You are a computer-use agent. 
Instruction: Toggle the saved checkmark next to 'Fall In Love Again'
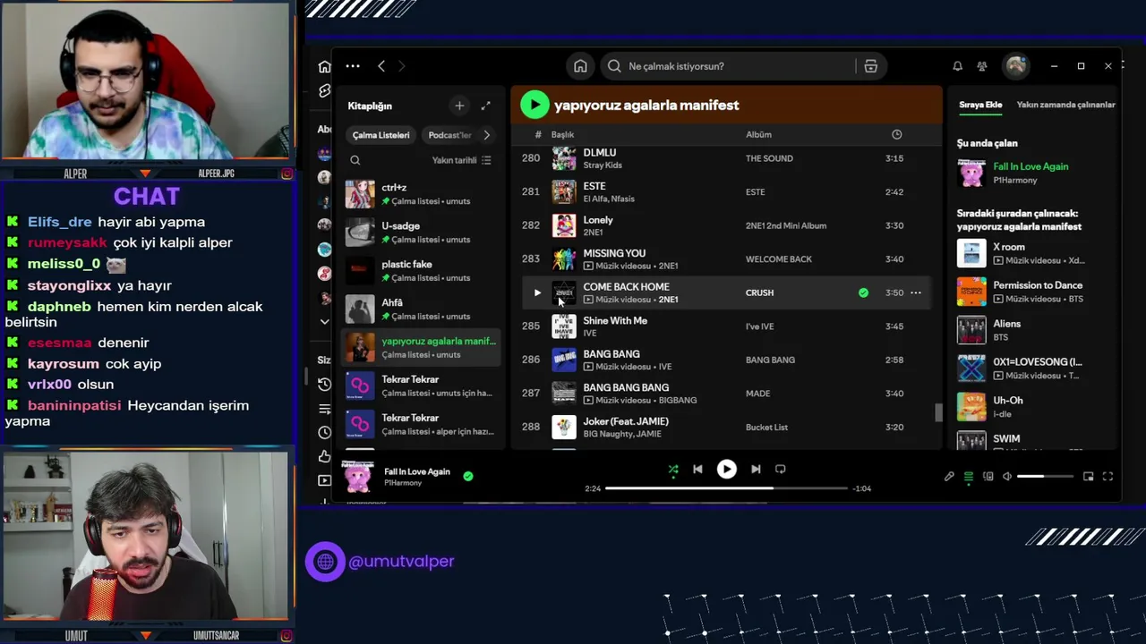tap(467, 476)
